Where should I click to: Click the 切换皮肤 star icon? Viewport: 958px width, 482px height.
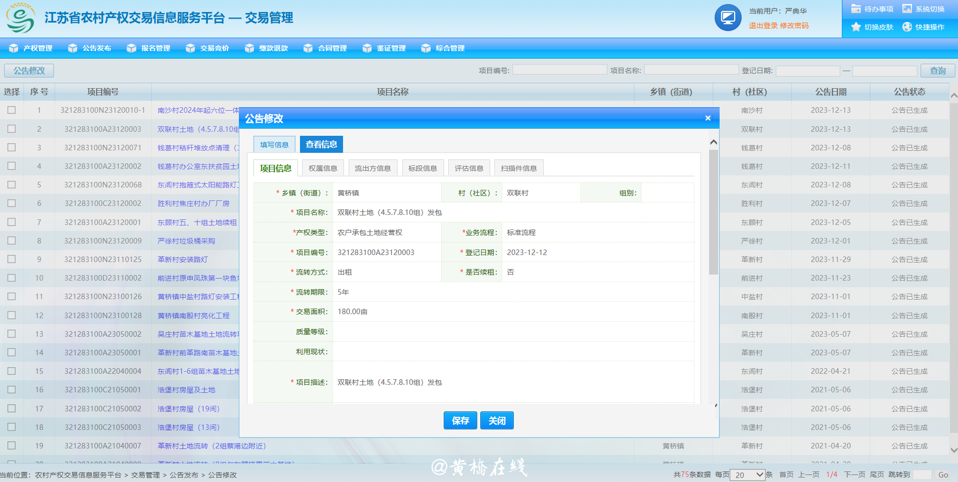856,27
